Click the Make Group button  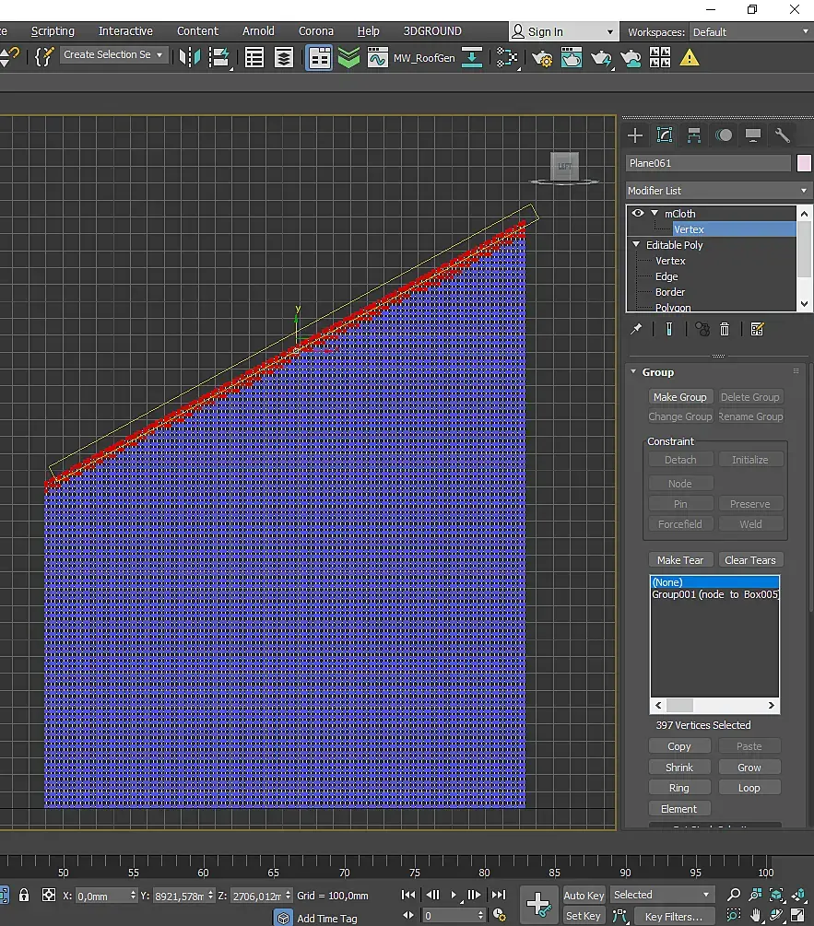(679, 397)
